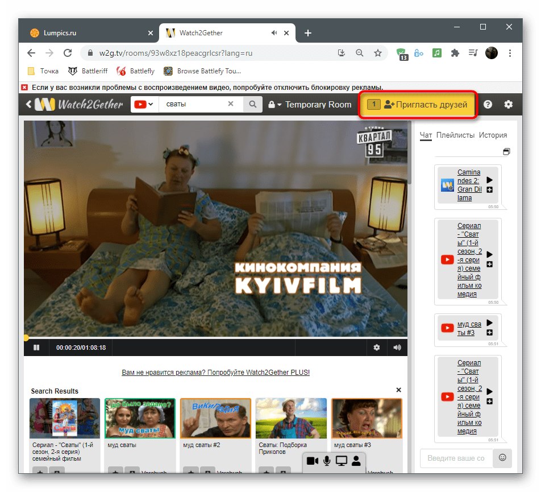Viewport: 541px width, 492px height.
Task: Click the address bar URL
Action: [176, 53]
